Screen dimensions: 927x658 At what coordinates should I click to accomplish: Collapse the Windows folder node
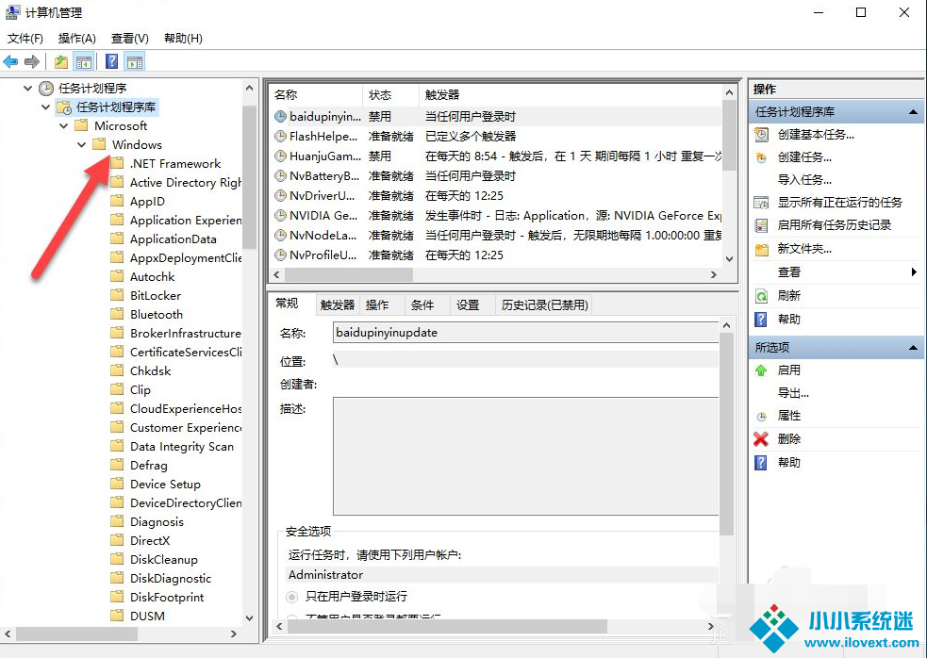click(82, 145)
